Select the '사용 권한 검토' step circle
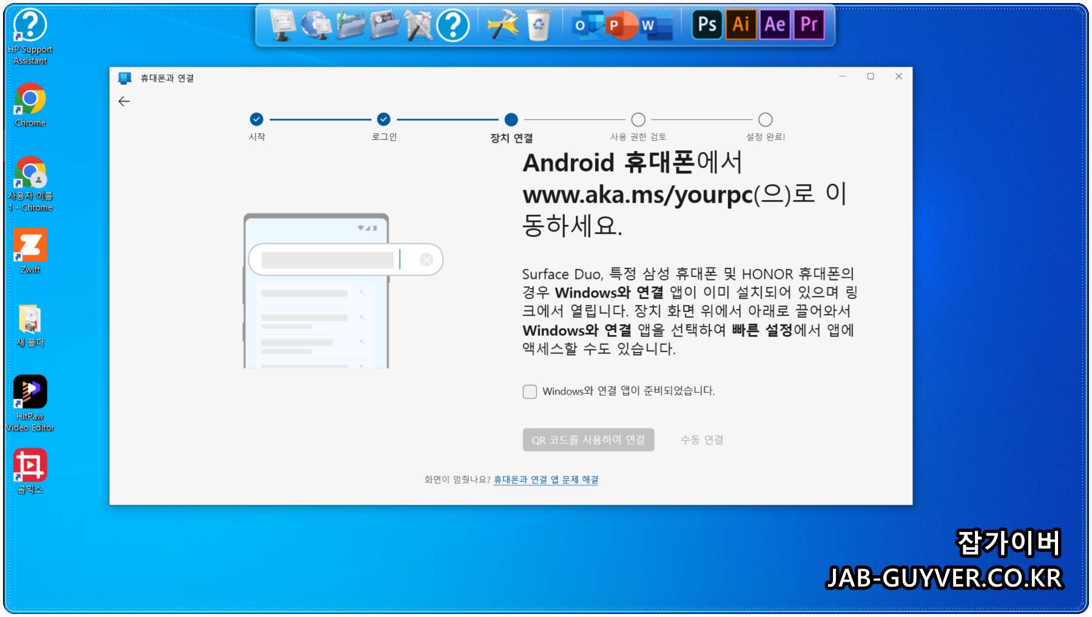 [x=638, y=119]
